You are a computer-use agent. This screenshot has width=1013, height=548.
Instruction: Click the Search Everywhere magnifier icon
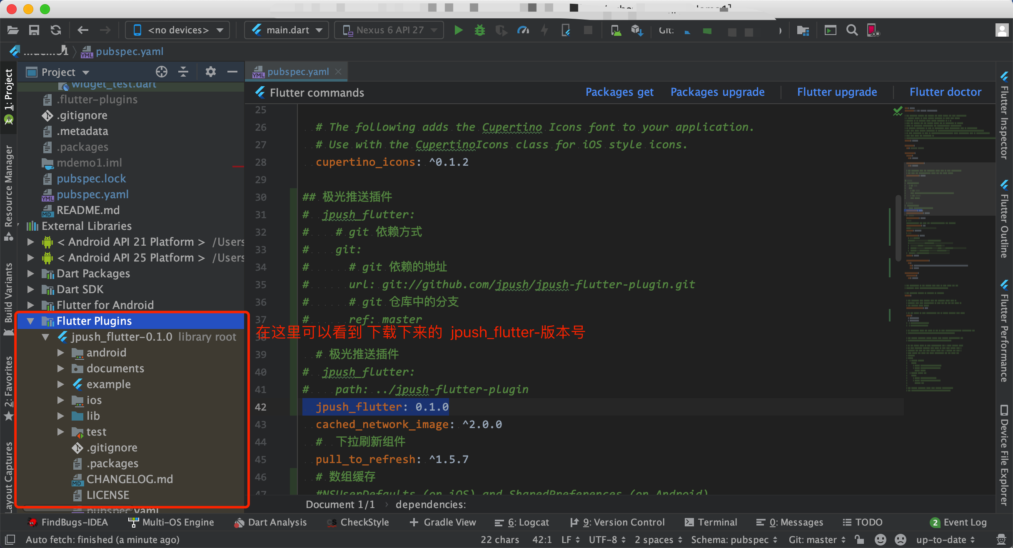pyautogui.click(x=852, y=30)
